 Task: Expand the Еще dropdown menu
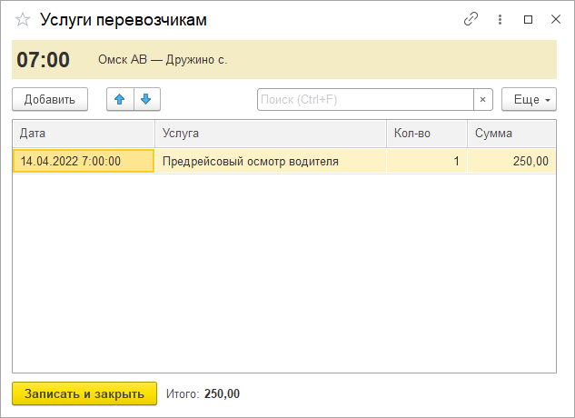(x=528, y=99)
